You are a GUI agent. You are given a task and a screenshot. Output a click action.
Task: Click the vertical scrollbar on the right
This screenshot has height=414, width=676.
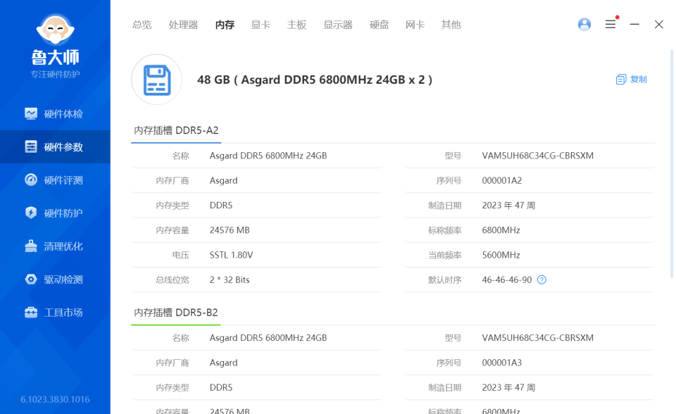672,164
